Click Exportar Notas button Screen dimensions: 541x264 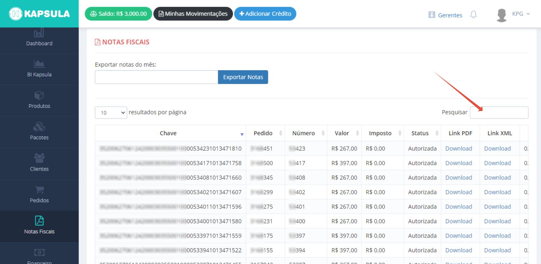[x=243, y=77]
